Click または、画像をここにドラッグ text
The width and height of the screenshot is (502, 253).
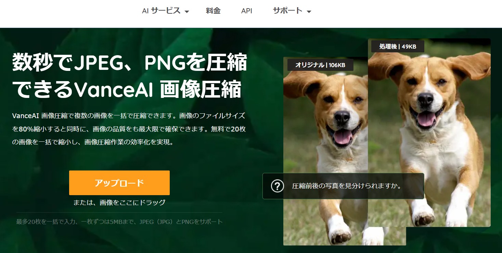[119, 202]
